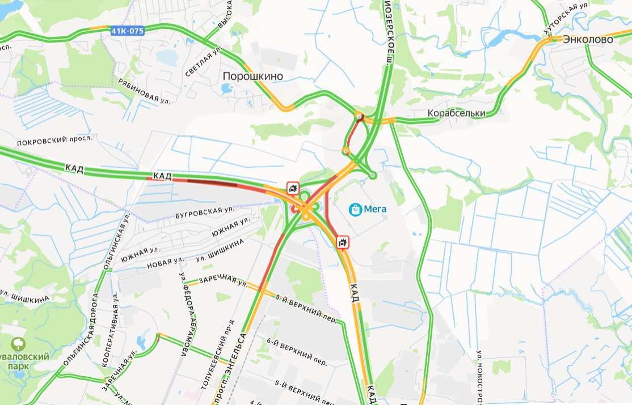The width and height of the screenshot is (632, 405).
Task: Click the roundabout marker nearest Корабсельки road
Action: click(359, 116)
